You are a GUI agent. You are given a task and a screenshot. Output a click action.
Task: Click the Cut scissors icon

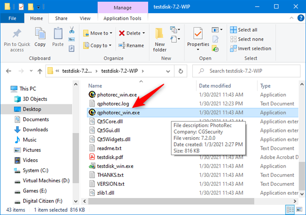click(71, 30)
